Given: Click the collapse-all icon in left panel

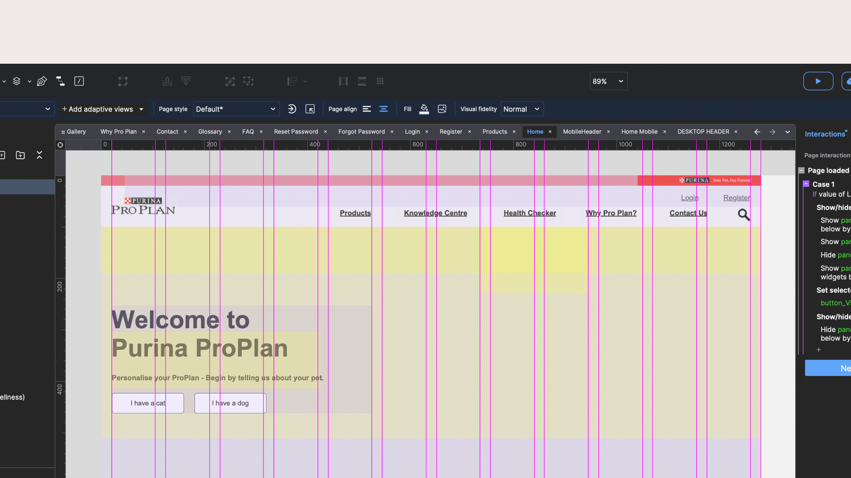Looking at the screenshot, I should 39,155.
